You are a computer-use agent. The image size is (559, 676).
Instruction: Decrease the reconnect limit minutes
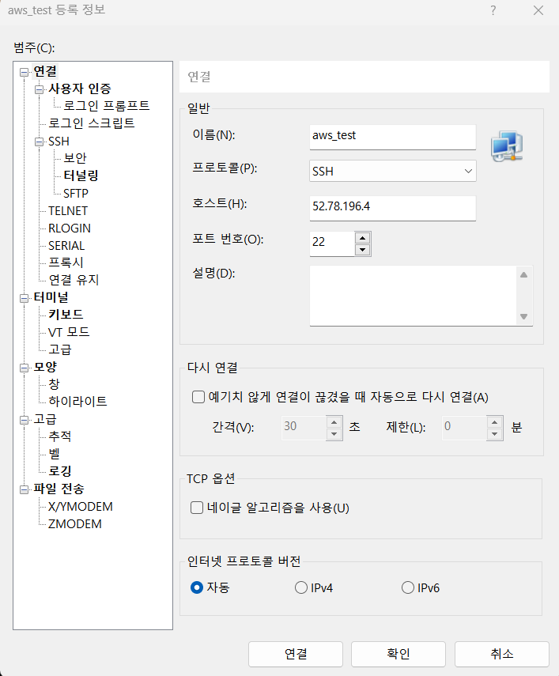pyautogui.click(x=494, y=434)
